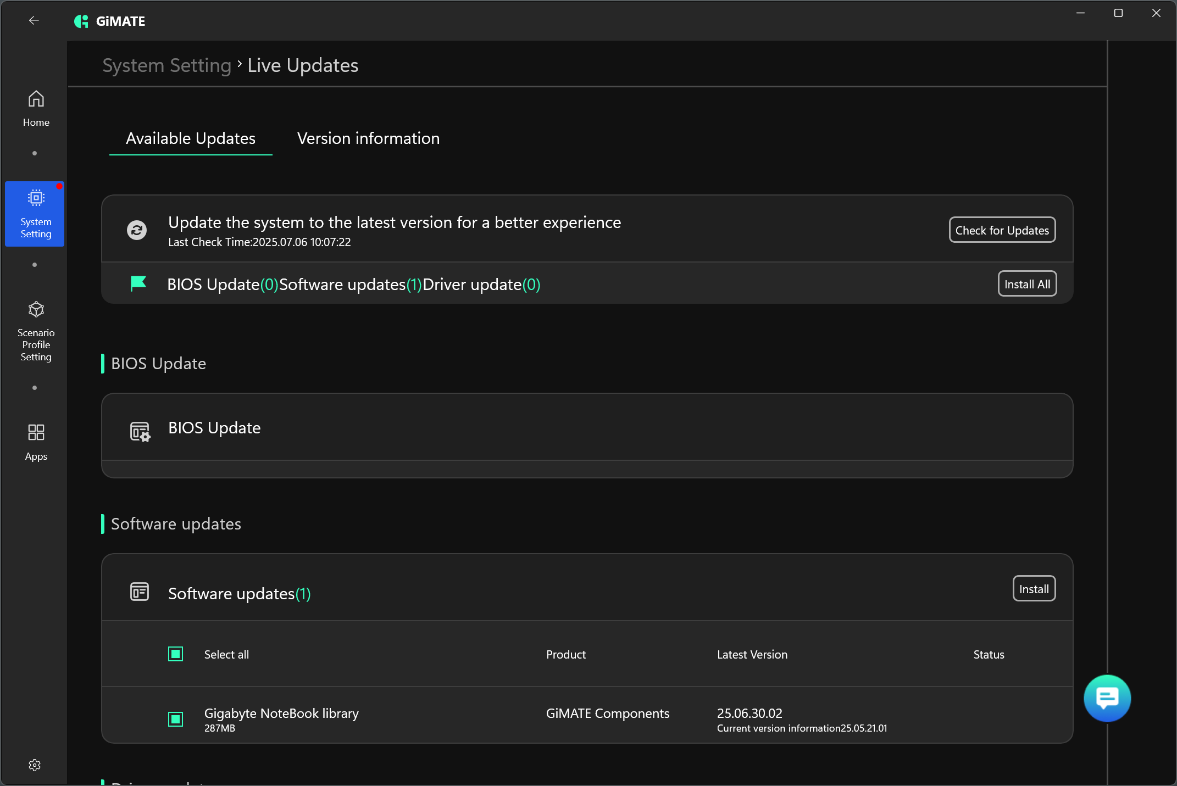Click the GiMATE logo icon

(81, 21)
